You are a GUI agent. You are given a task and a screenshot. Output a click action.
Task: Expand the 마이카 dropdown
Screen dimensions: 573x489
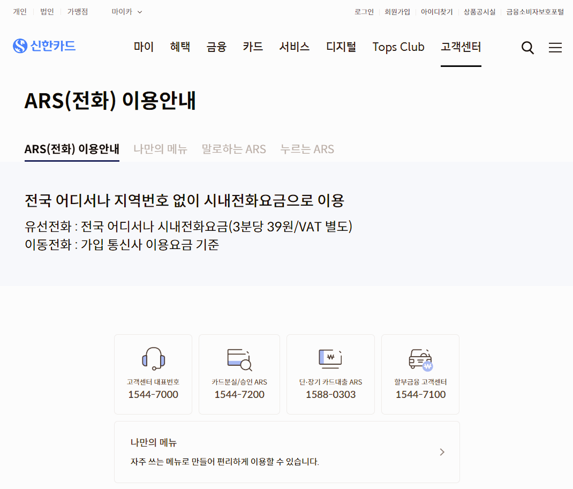click(x=127, y=12)
